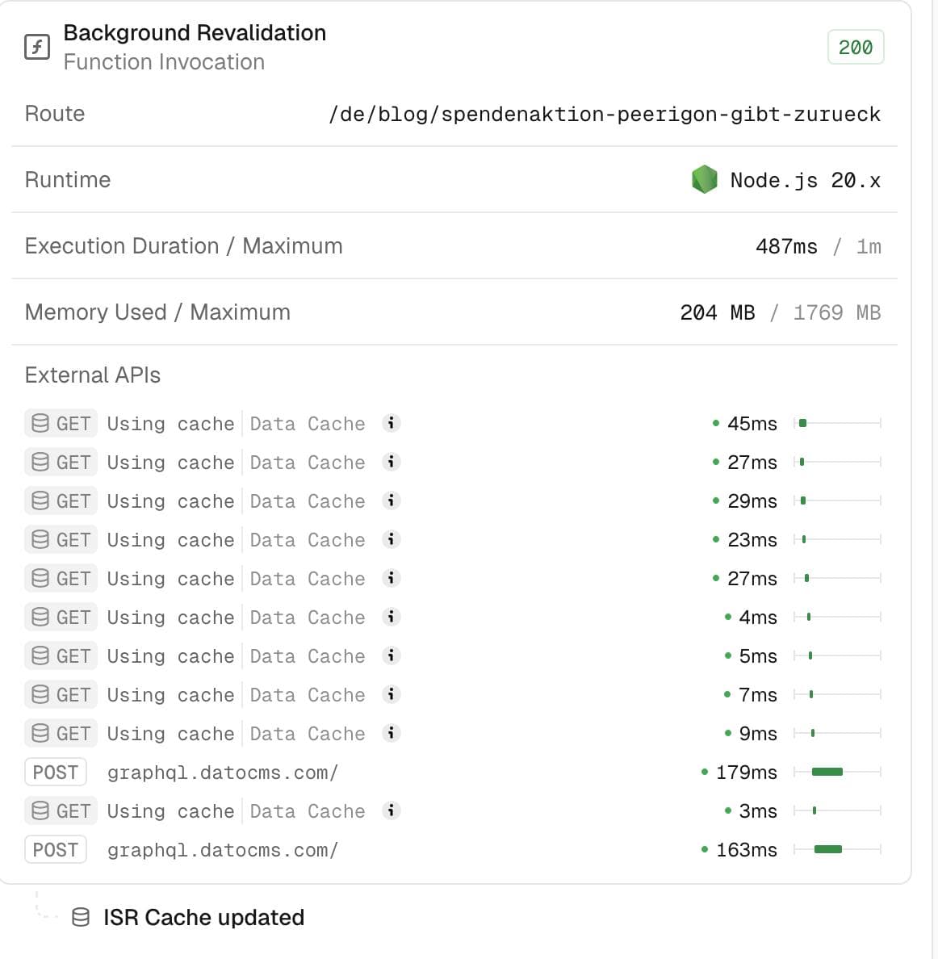Open the 179ms POST graphql.datocms.com request

223,773
